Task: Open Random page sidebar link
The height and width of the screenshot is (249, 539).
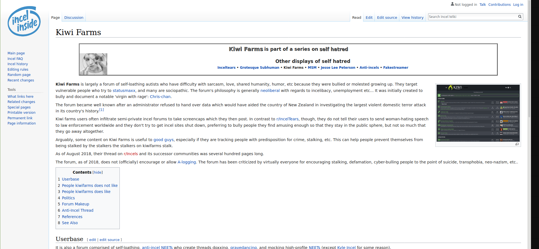Action: tap(19, 75)
